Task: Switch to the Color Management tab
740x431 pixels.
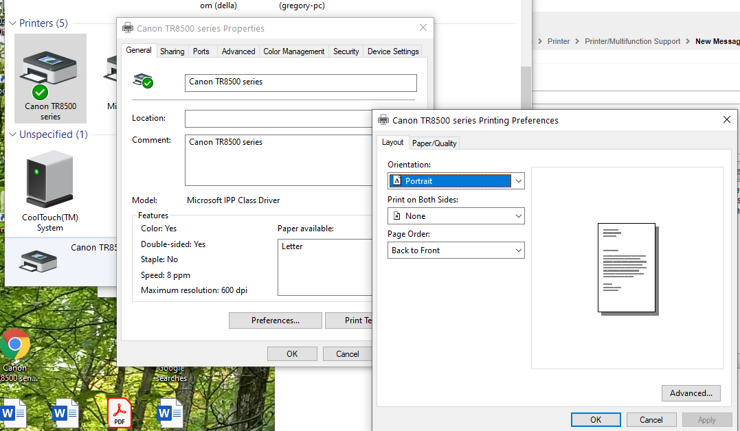Action: [293, 51]
